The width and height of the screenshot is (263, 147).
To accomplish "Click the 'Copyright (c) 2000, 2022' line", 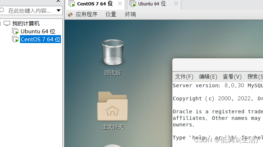I will tap(218, 98).
